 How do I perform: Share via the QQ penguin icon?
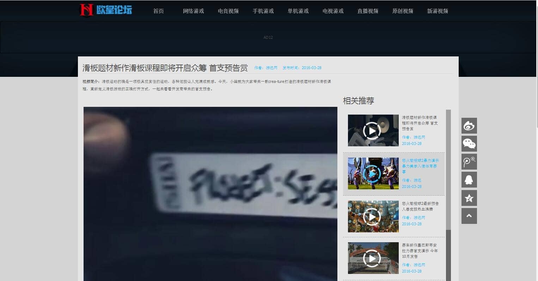tap(469, 180)
